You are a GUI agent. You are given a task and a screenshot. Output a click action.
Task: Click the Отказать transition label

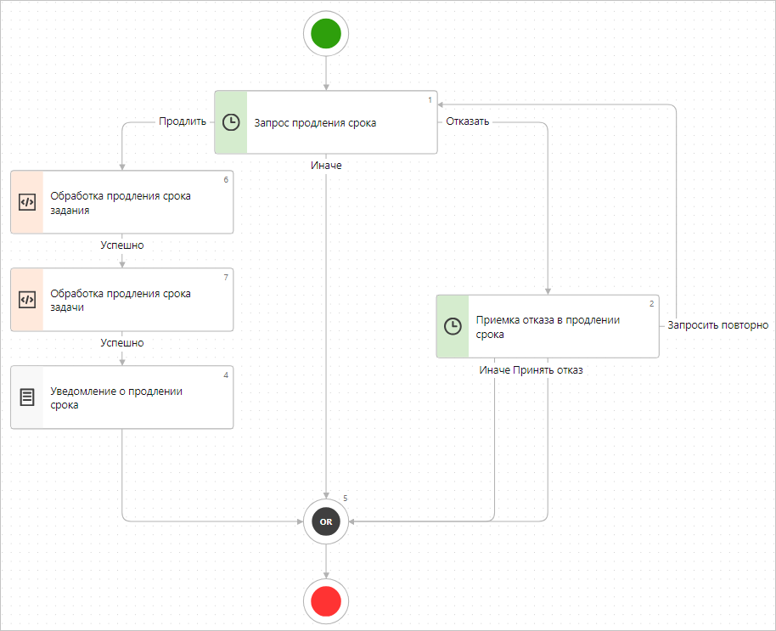click(x=468, y=121)
